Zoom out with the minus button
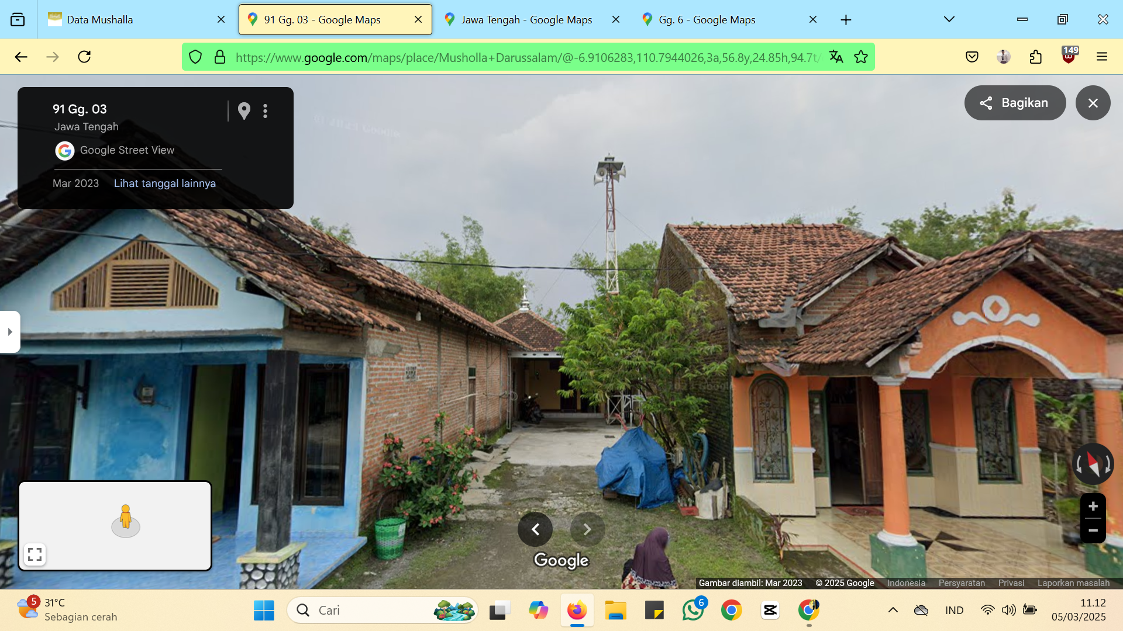Viewport: 1123px width, 631px height. [x=1093, y=531]
